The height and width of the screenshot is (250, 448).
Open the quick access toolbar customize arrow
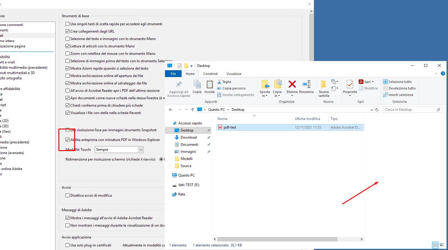[191, 66]
